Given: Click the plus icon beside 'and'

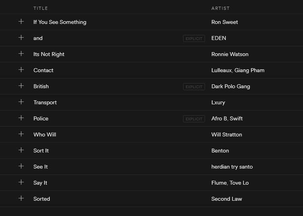Looking at the screenshot, I should [21, 38].
